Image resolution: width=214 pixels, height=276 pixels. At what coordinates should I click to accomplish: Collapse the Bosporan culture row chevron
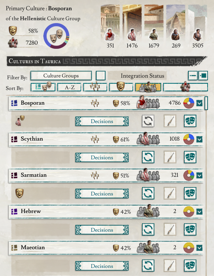pyautogui.click(x=199, y=103)
